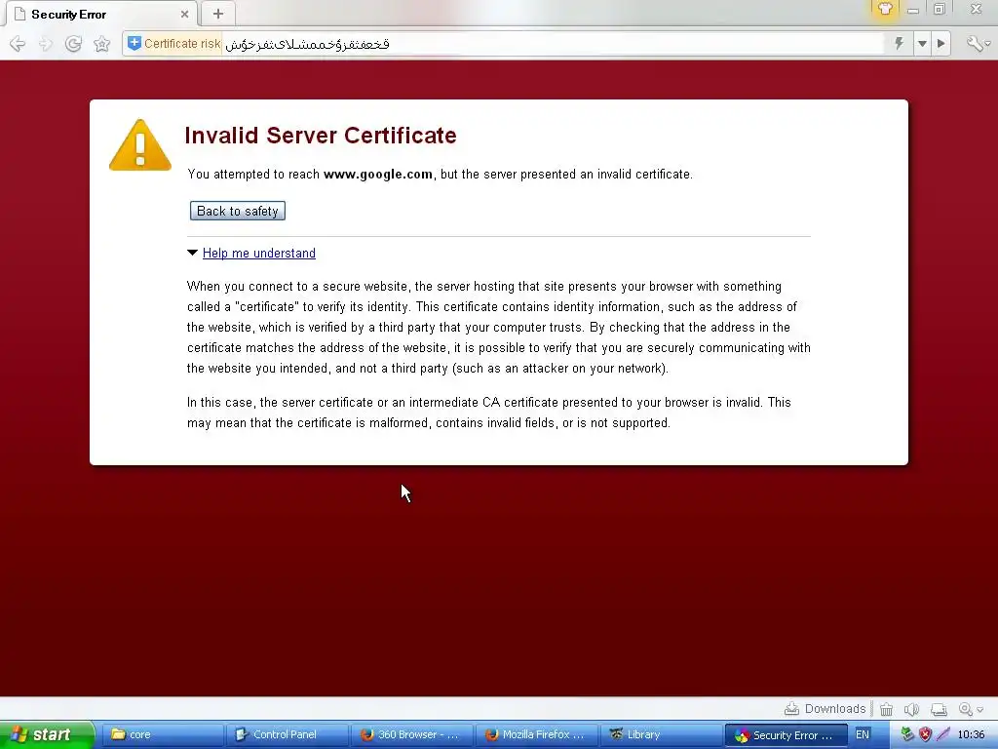Click the Security Error taskbar item

point(786,734)
